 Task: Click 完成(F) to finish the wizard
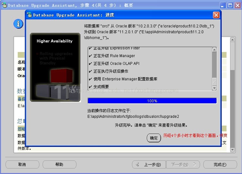click(220, 165)
